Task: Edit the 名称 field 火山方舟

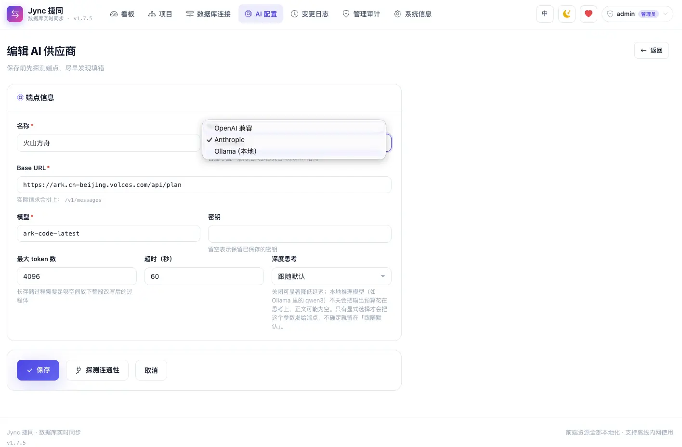Action: [108, 143]
